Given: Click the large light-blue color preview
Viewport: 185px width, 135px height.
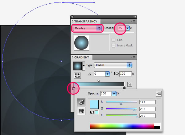Looking at the screenshot, I should coord(94,104).
